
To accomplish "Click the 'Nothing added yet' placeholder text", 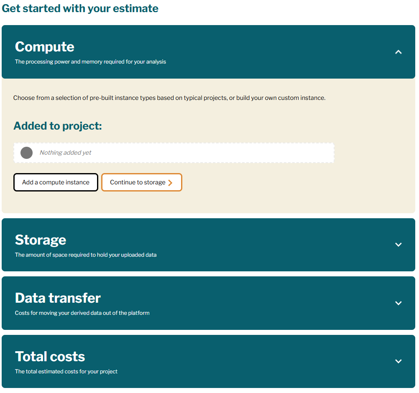I will click(65, 153).
